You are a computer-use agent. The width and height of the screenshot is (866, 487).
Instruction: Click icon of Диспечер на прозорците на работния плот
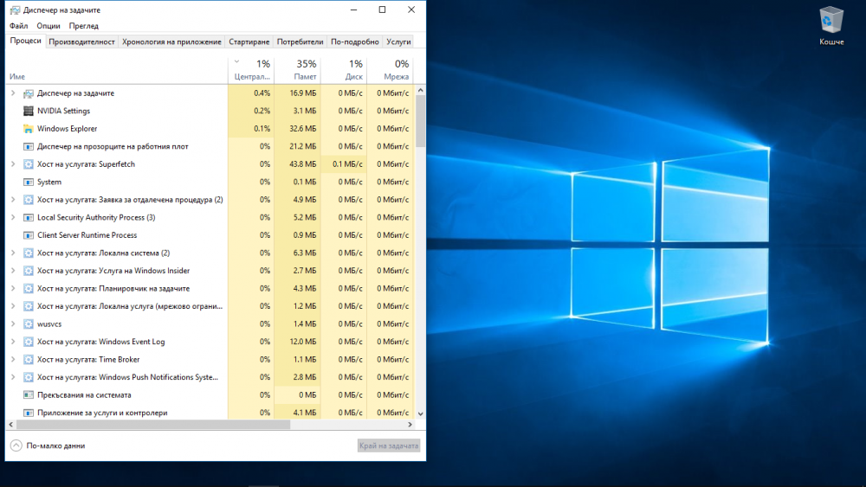(29, 147)
